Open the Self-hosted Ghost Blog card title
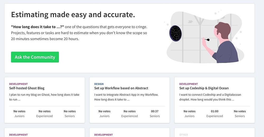This screenshot has width=264, height=137. pyautogui.click(x=27, y=88)
